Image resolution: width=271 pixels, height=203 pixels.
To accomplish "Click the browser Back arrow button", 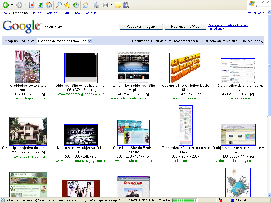I will (6, 5).
